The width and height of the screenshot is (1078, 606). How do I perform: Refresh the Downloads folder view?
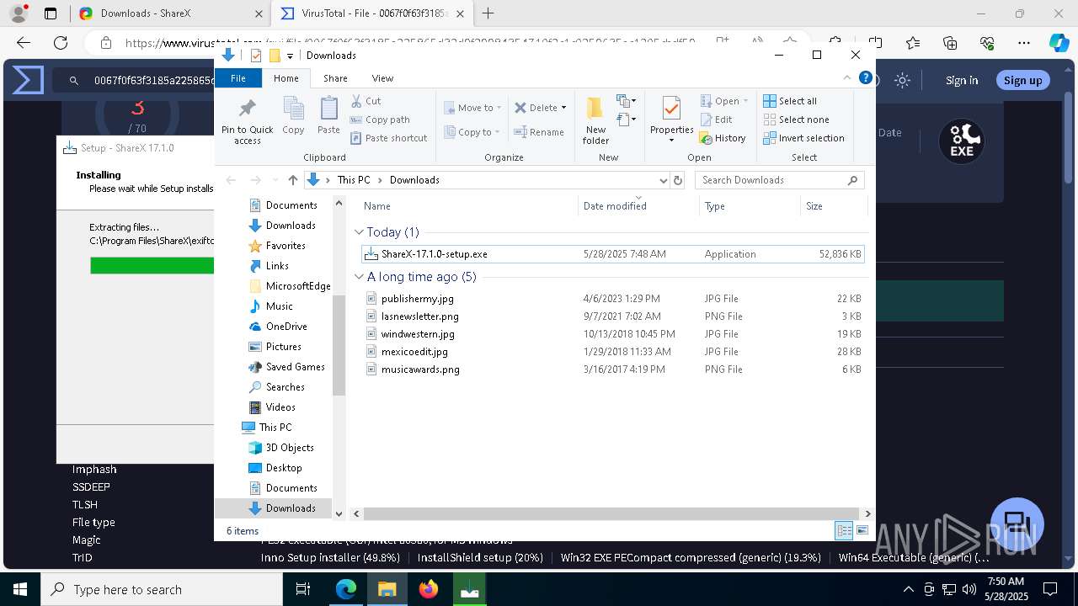click(678, 180)
